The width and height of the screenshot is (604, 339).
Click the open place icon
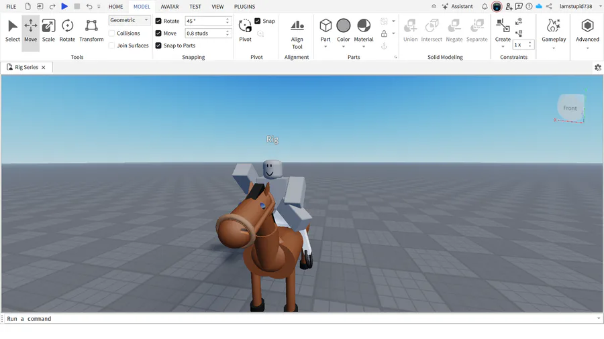coord(40,7)
